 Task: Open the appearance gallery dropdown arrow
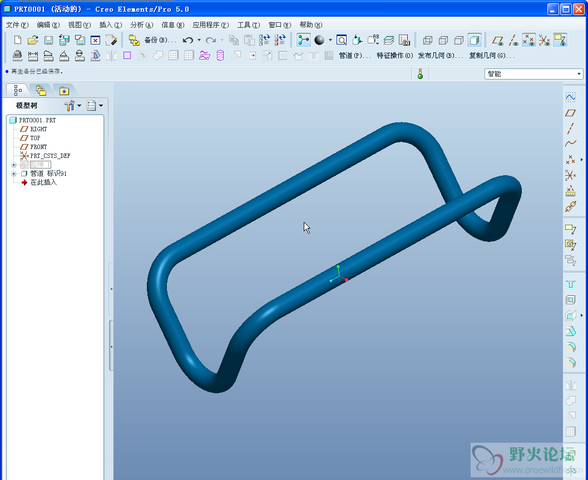pos(330,39)
